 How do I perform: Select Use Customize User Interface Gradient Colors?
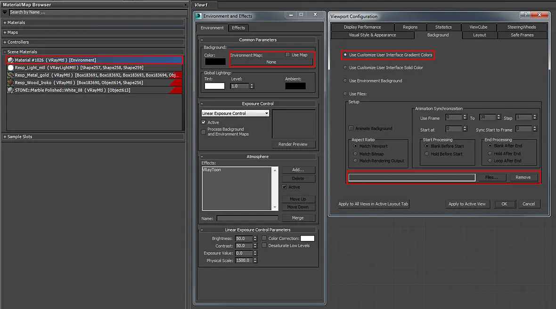click(345, 55)
